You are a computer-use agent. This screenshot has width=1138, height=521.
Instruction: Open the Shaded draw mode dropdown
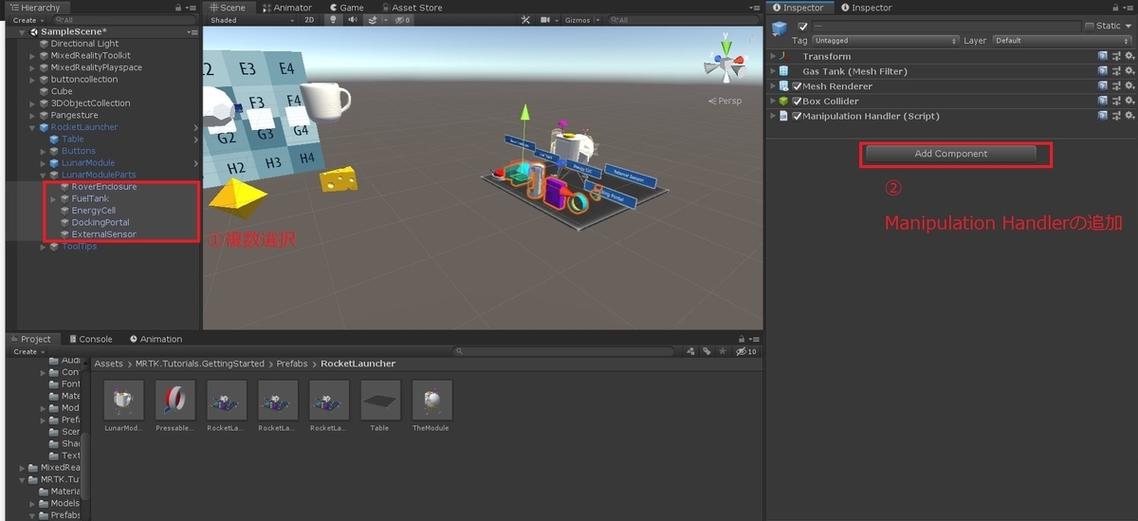click(x=251, y=19)
